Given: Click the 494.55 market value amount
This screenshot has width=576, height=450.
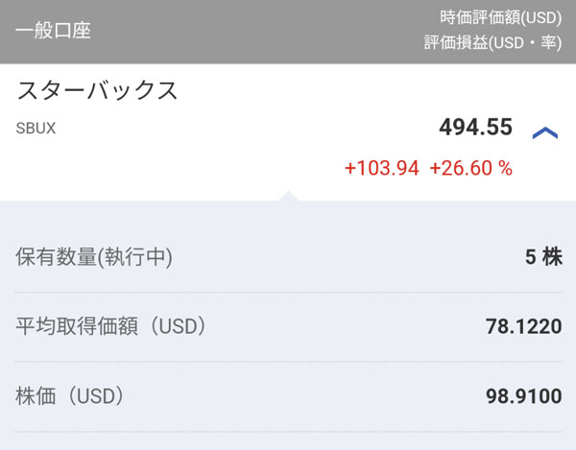Looking at the screenshot, I should [475, 128].
